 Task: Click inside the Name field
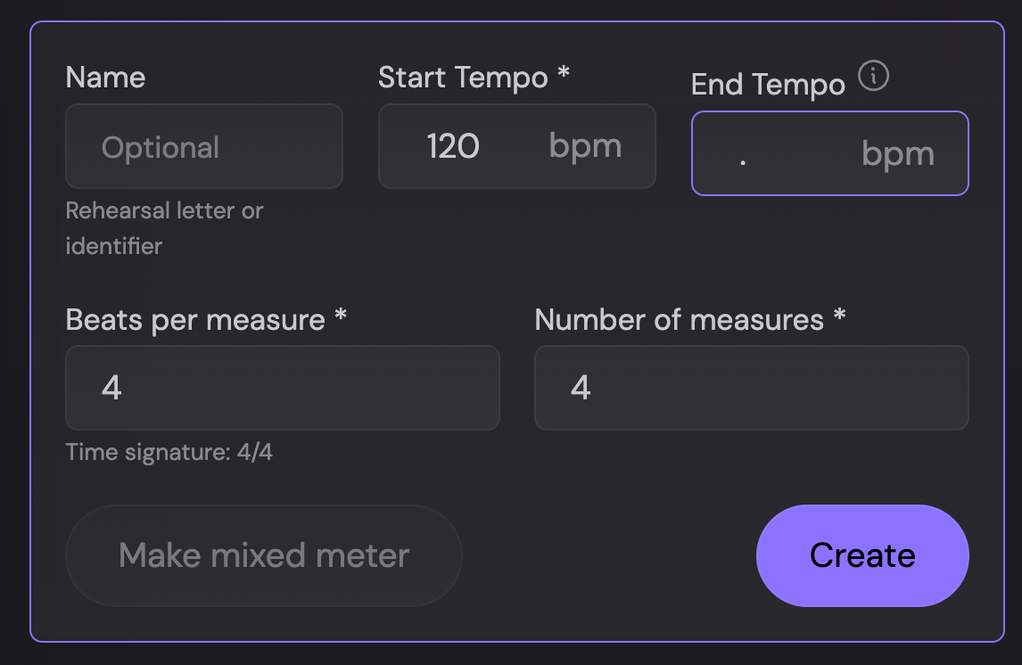[x=203, y=146]
